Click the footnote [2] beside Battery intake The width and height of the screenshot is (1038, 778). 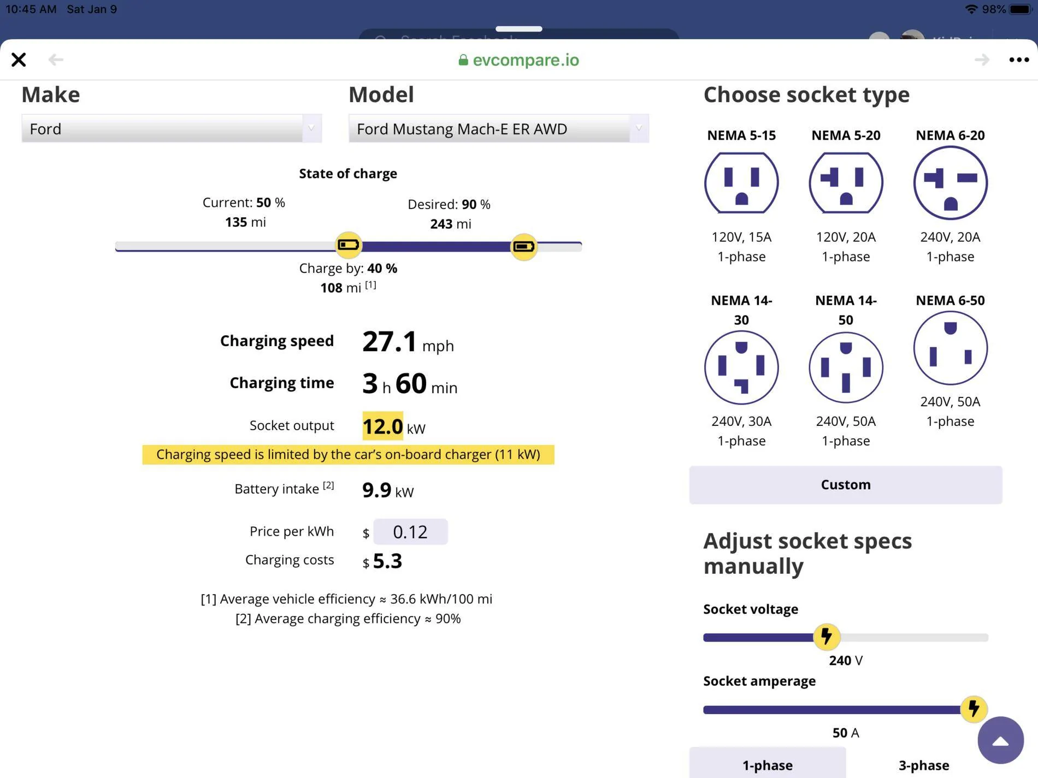(328, 485)
